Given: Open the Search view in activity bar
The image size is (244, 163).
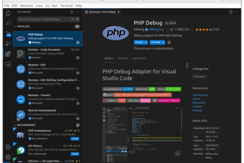Looking at the screenshot, I should click(8, 23).
